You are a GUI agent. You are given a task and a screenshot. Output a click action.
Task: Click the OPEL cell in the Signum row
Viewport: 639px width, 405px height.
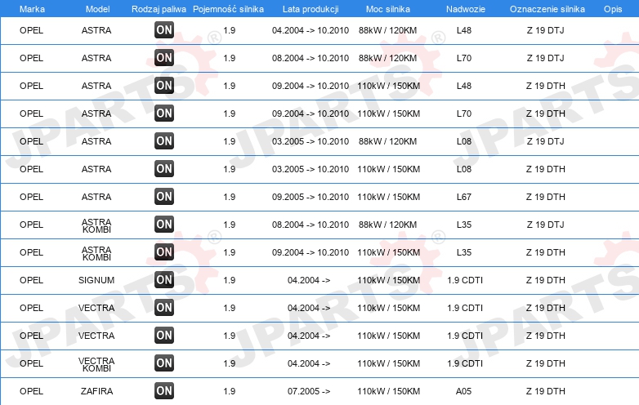pyautogui.click(x=31, y=280)
